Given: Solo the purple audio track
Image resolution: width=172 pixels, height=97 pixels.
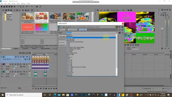Looking at the screenshot, I should coord(27,64).
